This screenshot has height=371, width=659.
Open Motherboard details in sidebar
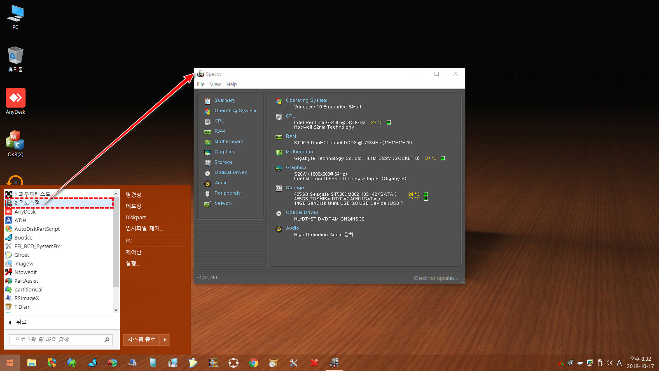(229, 141)
